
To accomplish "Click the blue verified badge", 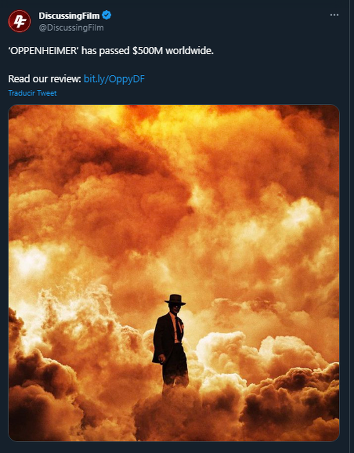I will 106,15.
